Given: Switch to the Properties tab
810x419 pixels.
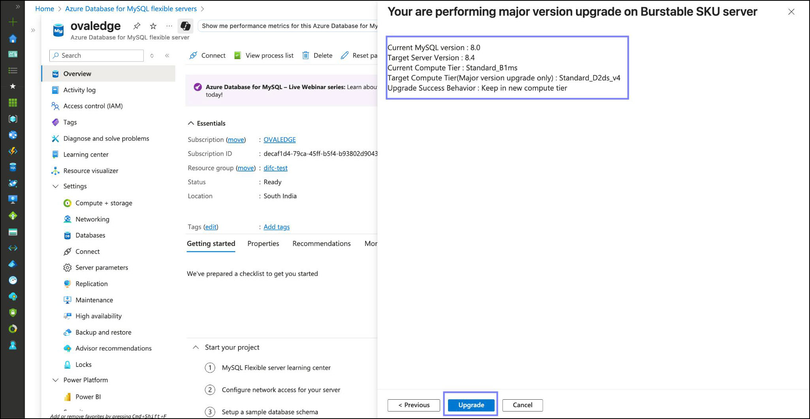Looking at the screenshot, I should 263,244.
